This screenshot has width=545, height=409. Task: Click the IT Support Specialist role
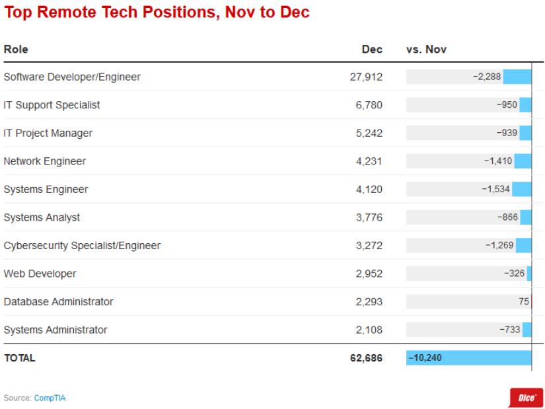pos(52,105)
